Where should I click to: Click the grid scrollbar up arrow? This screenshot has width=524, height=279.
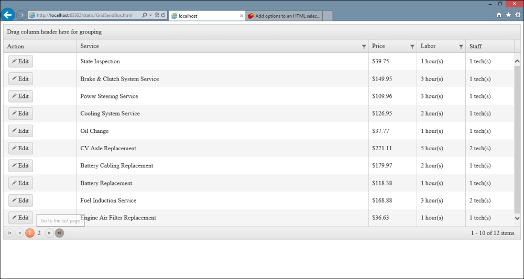click(x=517, y=61)
